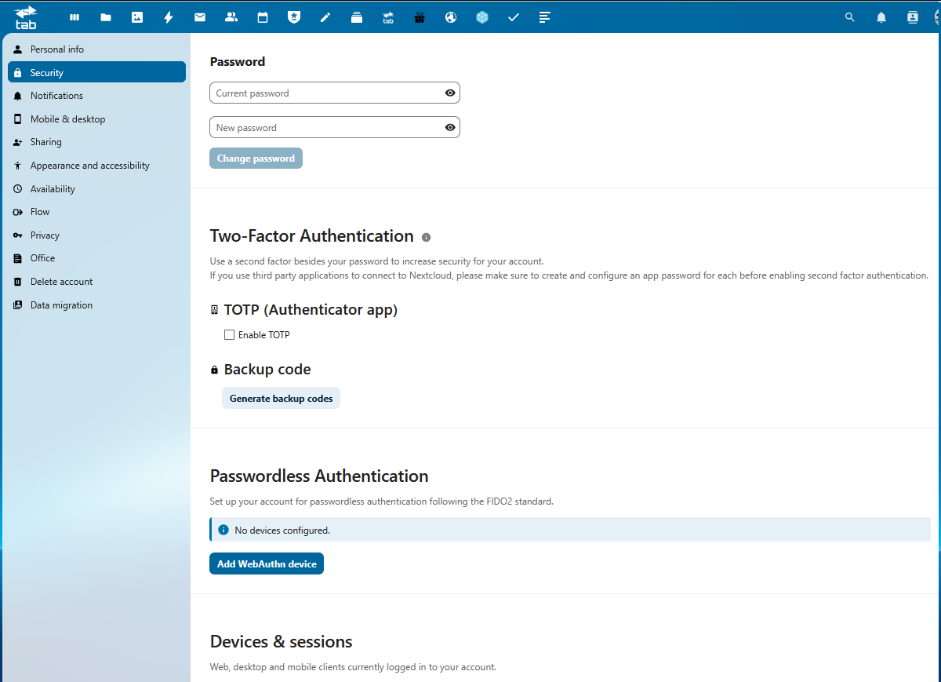Focus the New password input
The image size is (941, 682).
tap(325, 128)
